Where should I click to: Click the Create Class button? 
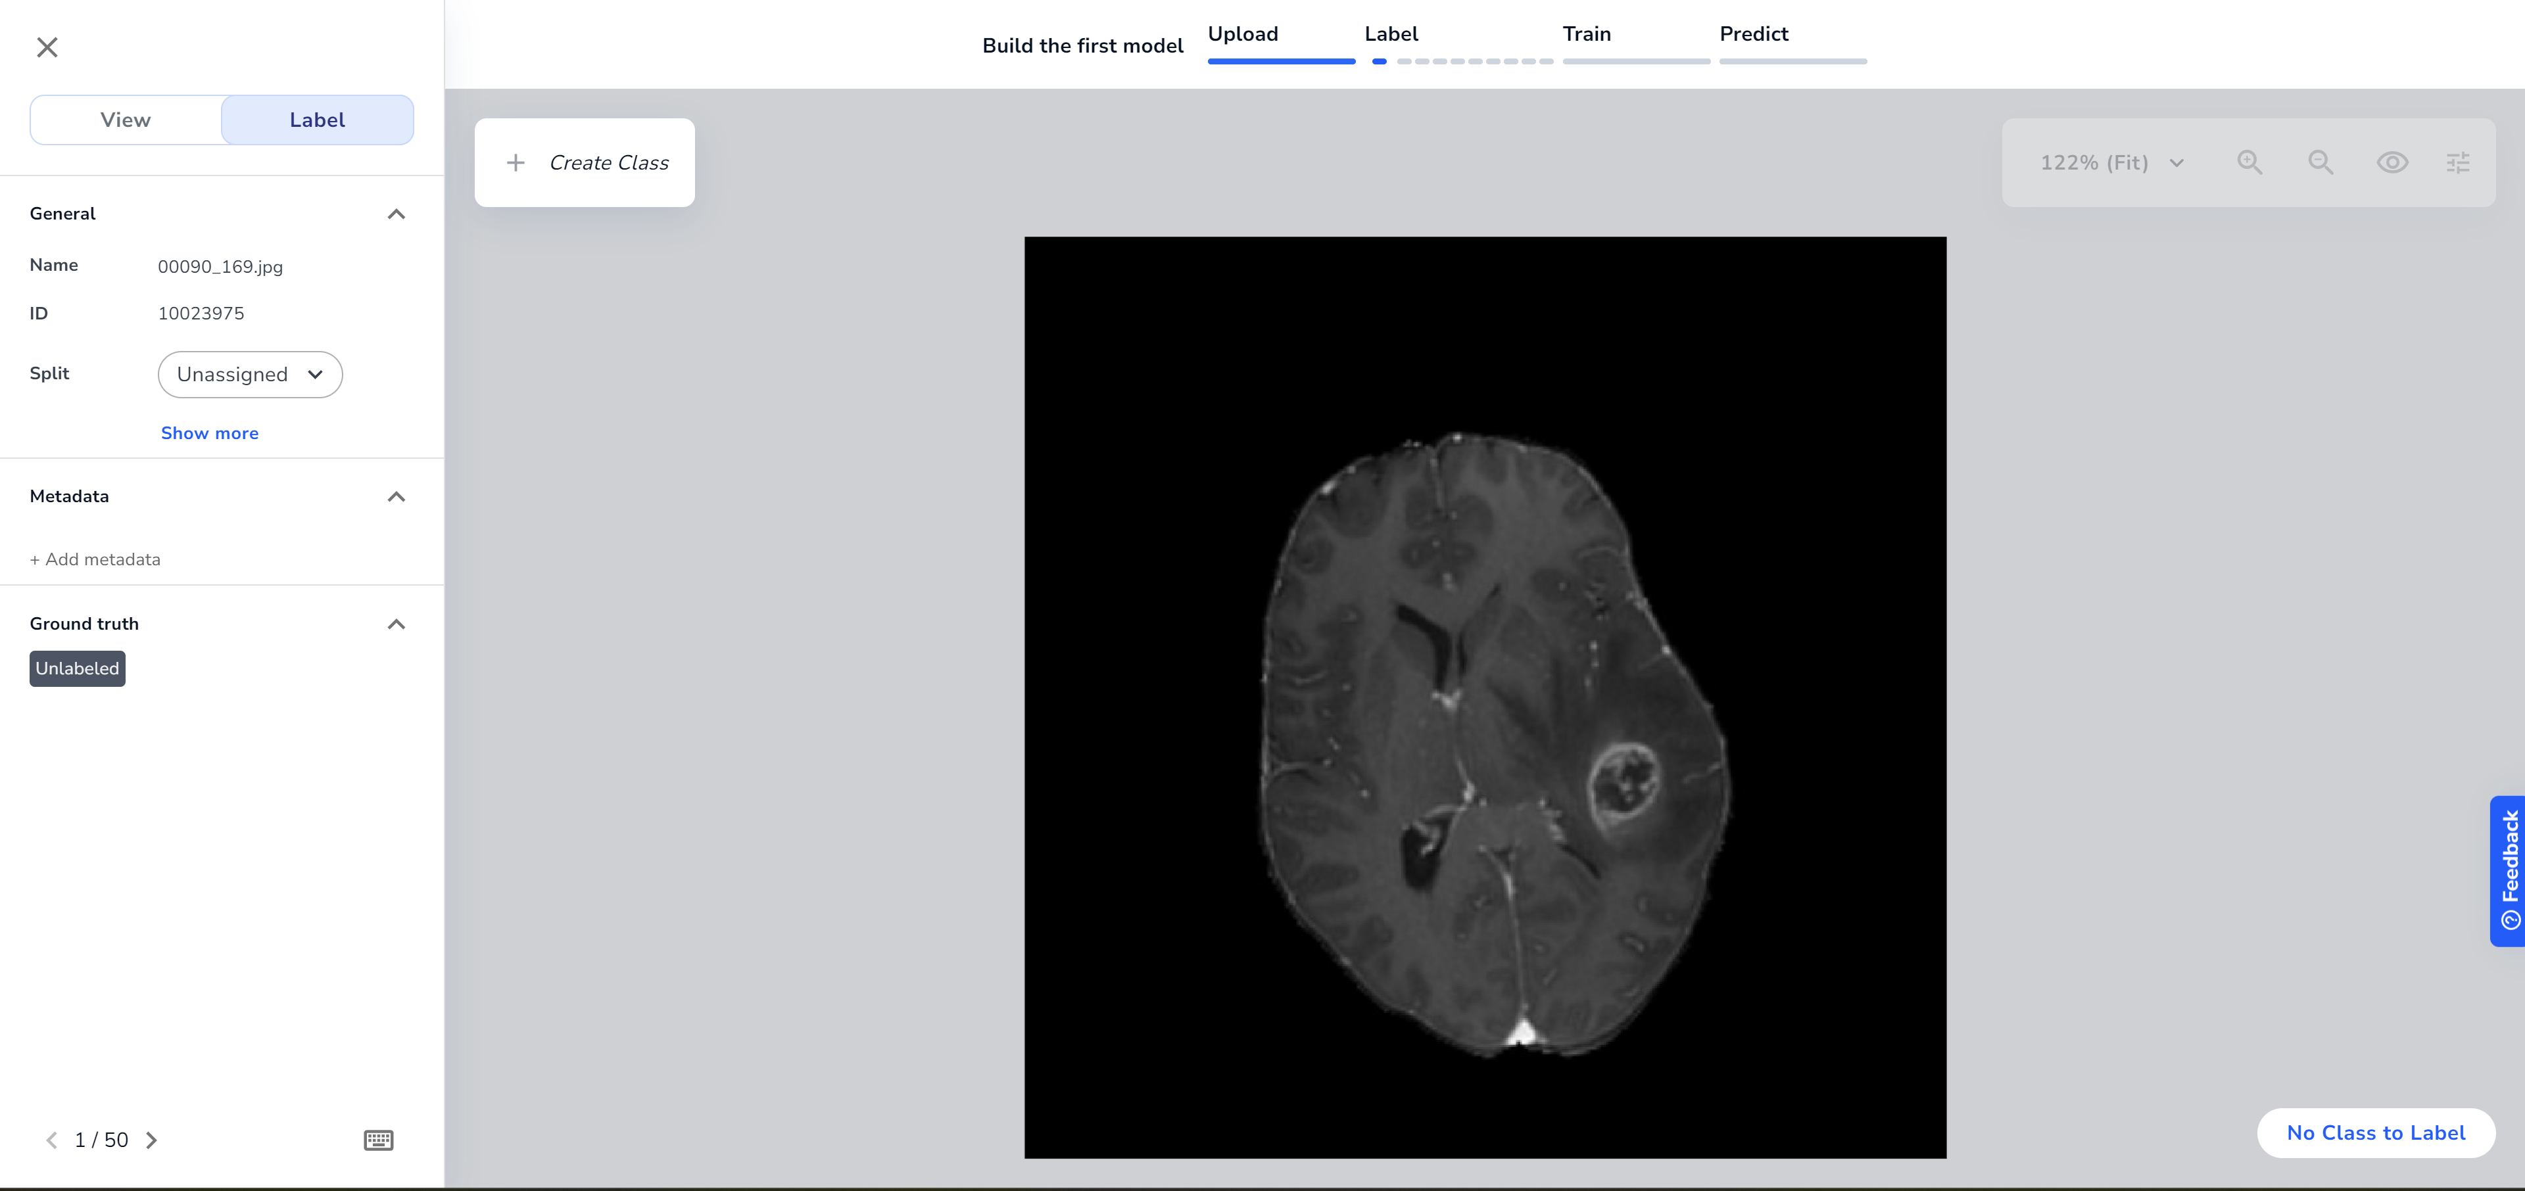pos(584,162)
